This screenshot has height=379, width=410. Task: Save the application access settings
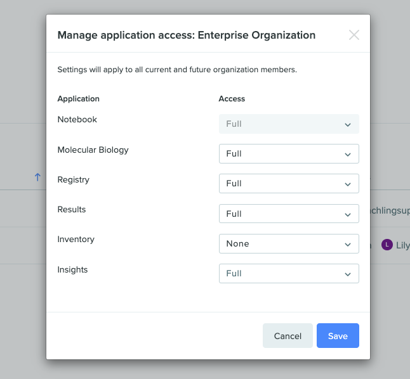(338, 336)
